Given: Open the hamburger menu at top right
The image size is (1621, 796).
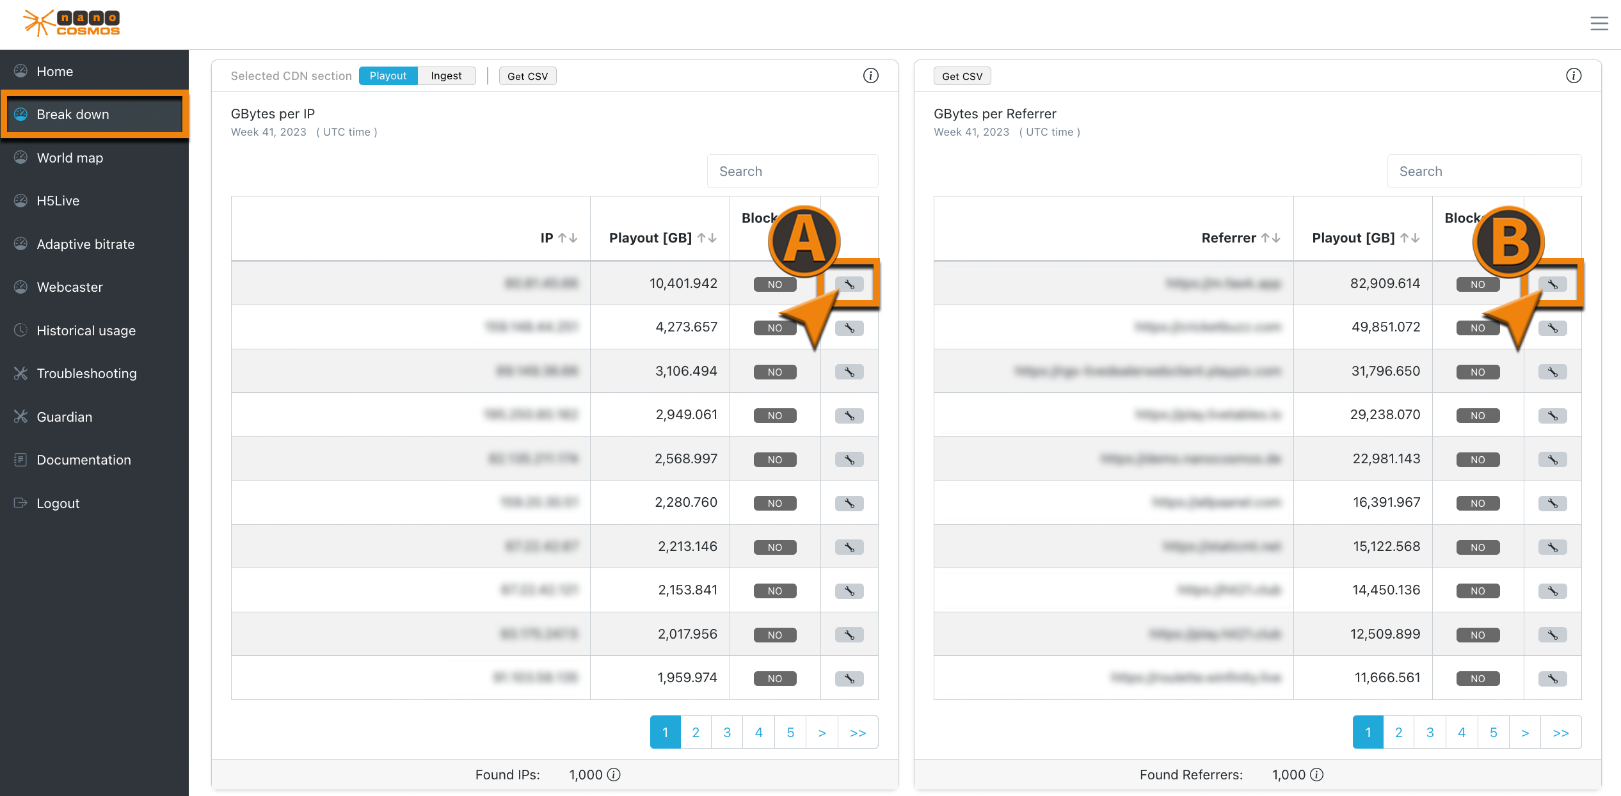Looking at the screenshot, I should [x=1599, y=24].
